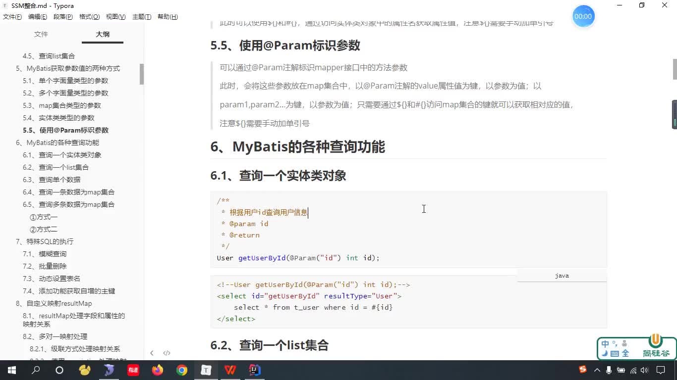The height and width of the screenshot is (380, 677).
Task: Go to outline 5.2、多个字面量类型的参数
Action: [65, 93]
